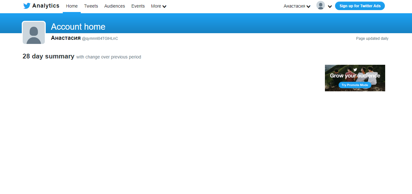Screen dimensions: 412x194
Task: Click the large profile picture placeholder
Action: pos(34,33)
